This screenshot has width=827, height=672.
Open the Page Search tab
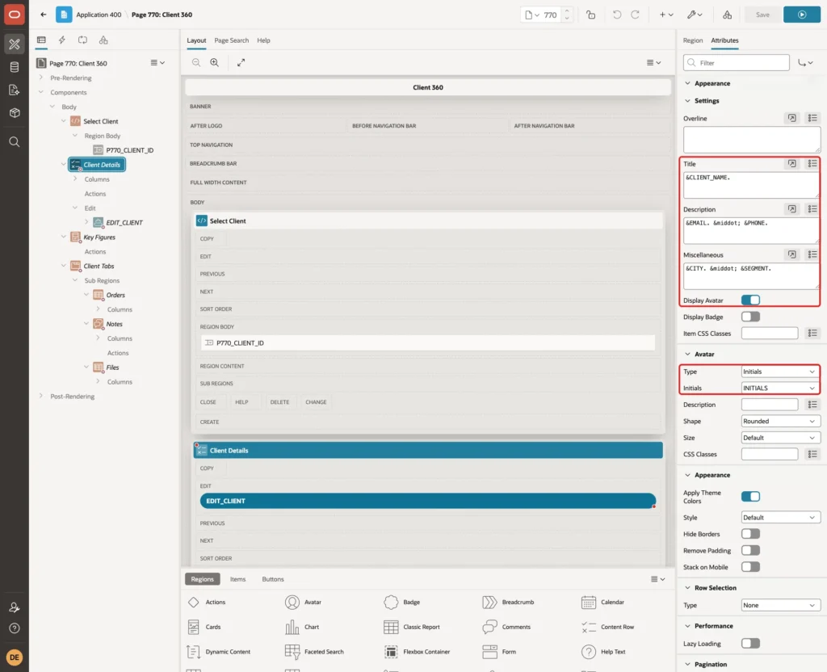pos(231,40)
